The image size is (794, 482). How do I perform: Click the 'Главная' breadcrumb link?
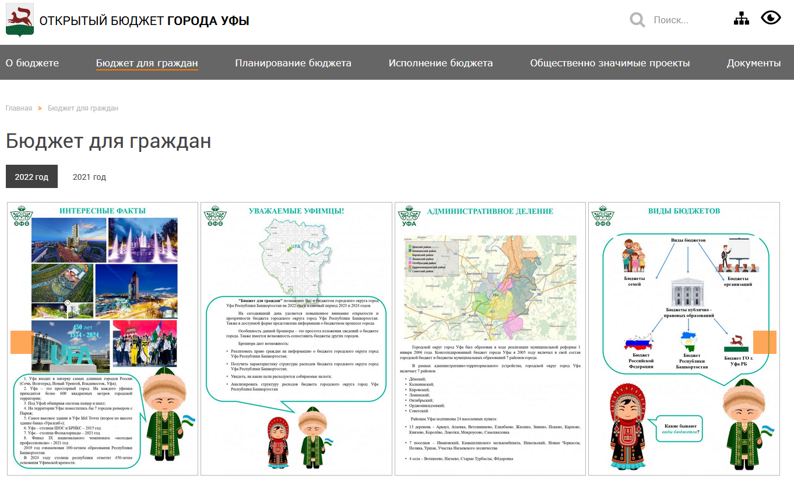tap(19, 108)
